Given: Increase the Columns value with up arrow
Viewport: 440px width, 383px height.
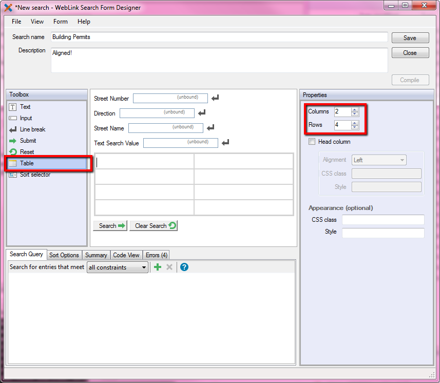Looking at the screenshot, I should (x=354, y=109).
